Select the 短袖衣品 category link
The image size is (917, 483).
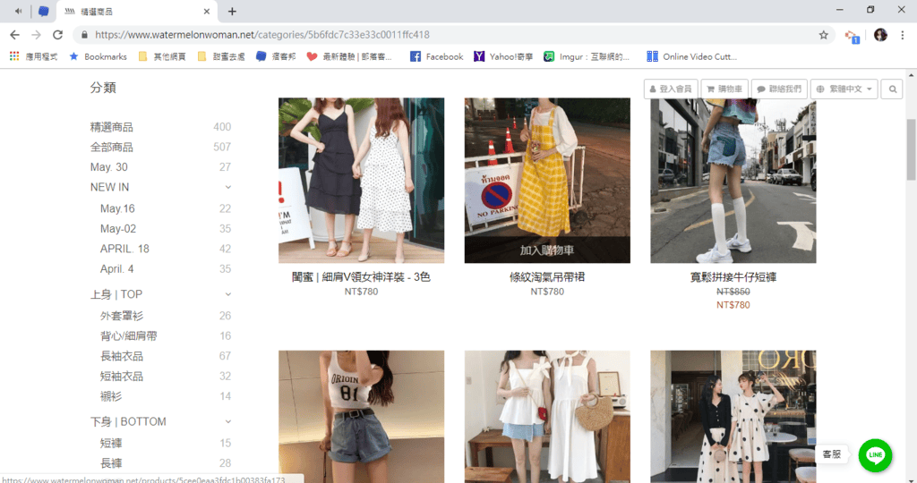pyautogui.click(x=122, y=377)
